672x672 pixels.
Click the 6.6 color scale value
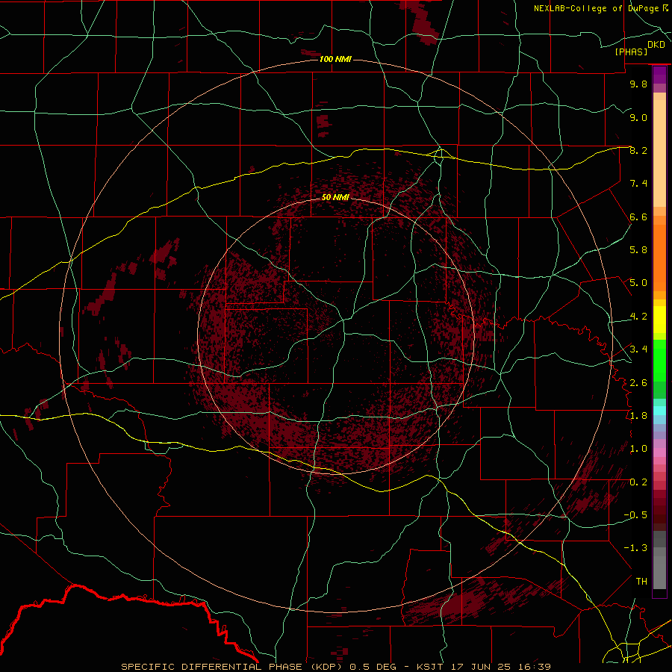[x=638, y=217]
